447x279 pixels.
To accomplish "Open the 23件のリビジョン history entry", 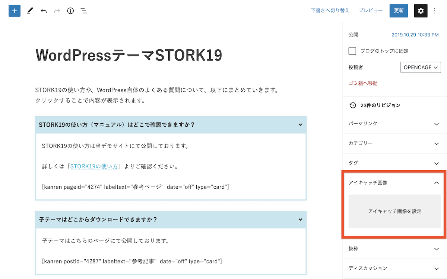I will click(395, 105).
